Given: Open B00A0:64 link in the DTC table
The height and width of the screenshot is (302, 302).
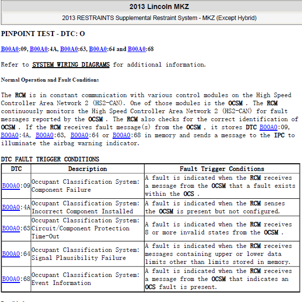Looking at the screenshot, I should pyautogui.click(x=11, y=254).
